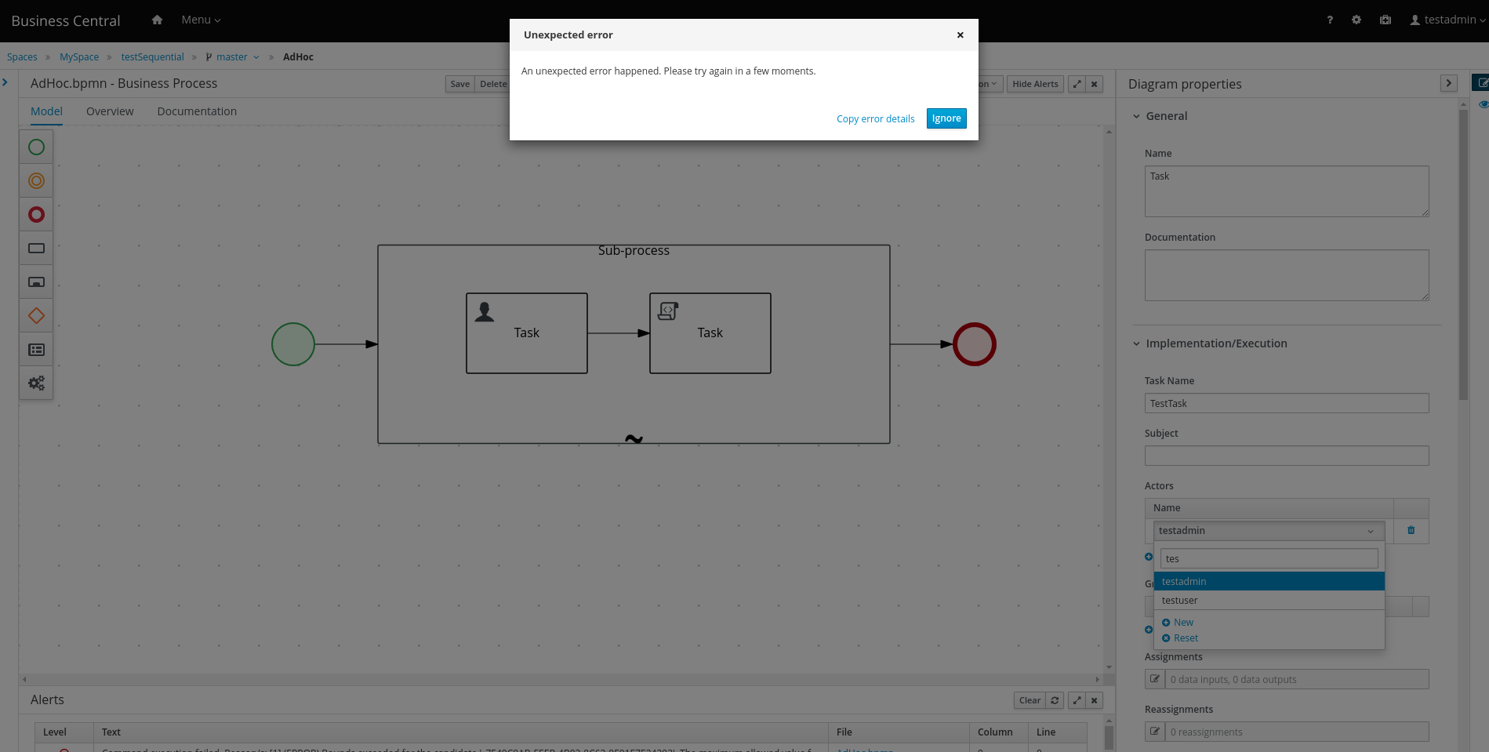Collapse the Implementation/Execution section
The width and height of the screenshot is (1489, 752).
(1210, 343)
